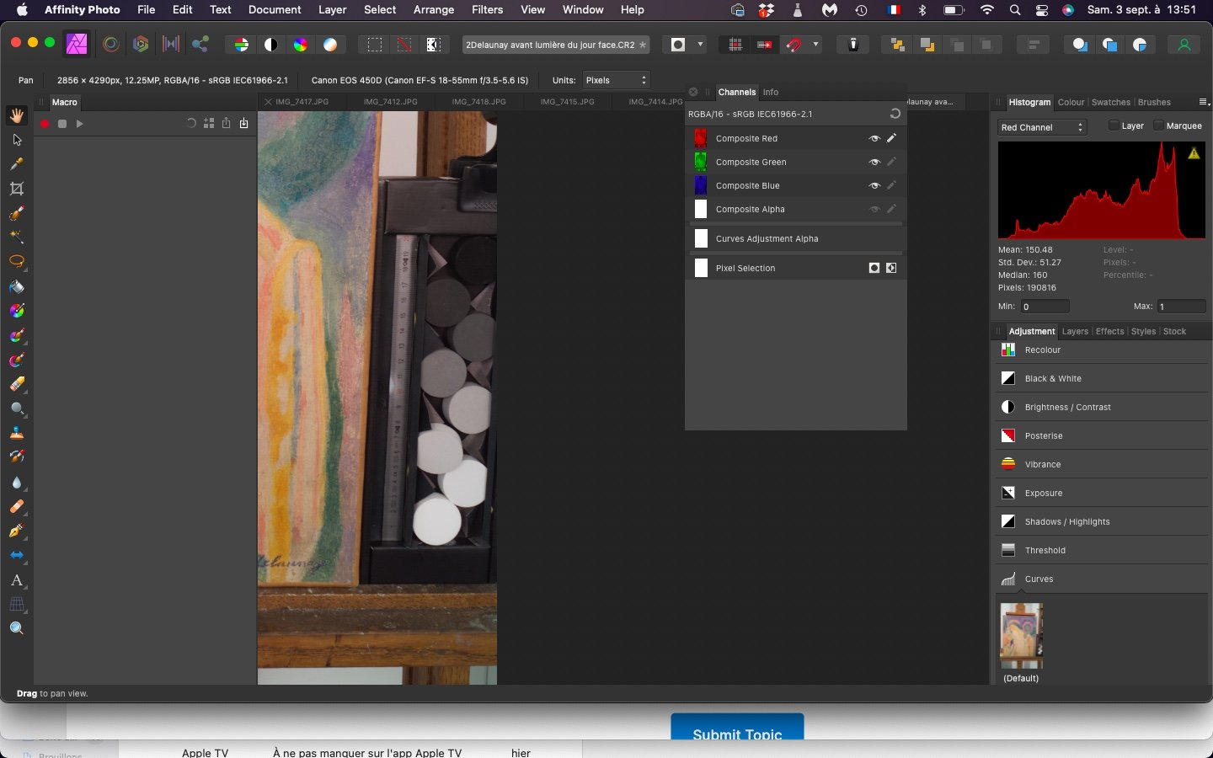Viewport: 1213px width, 758px height.
Task: Select the Paint Brush tool
Action: 17,336
